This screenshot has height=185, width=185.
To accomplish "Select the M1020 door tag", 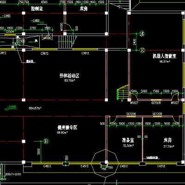I will click(x=62, y=27).
